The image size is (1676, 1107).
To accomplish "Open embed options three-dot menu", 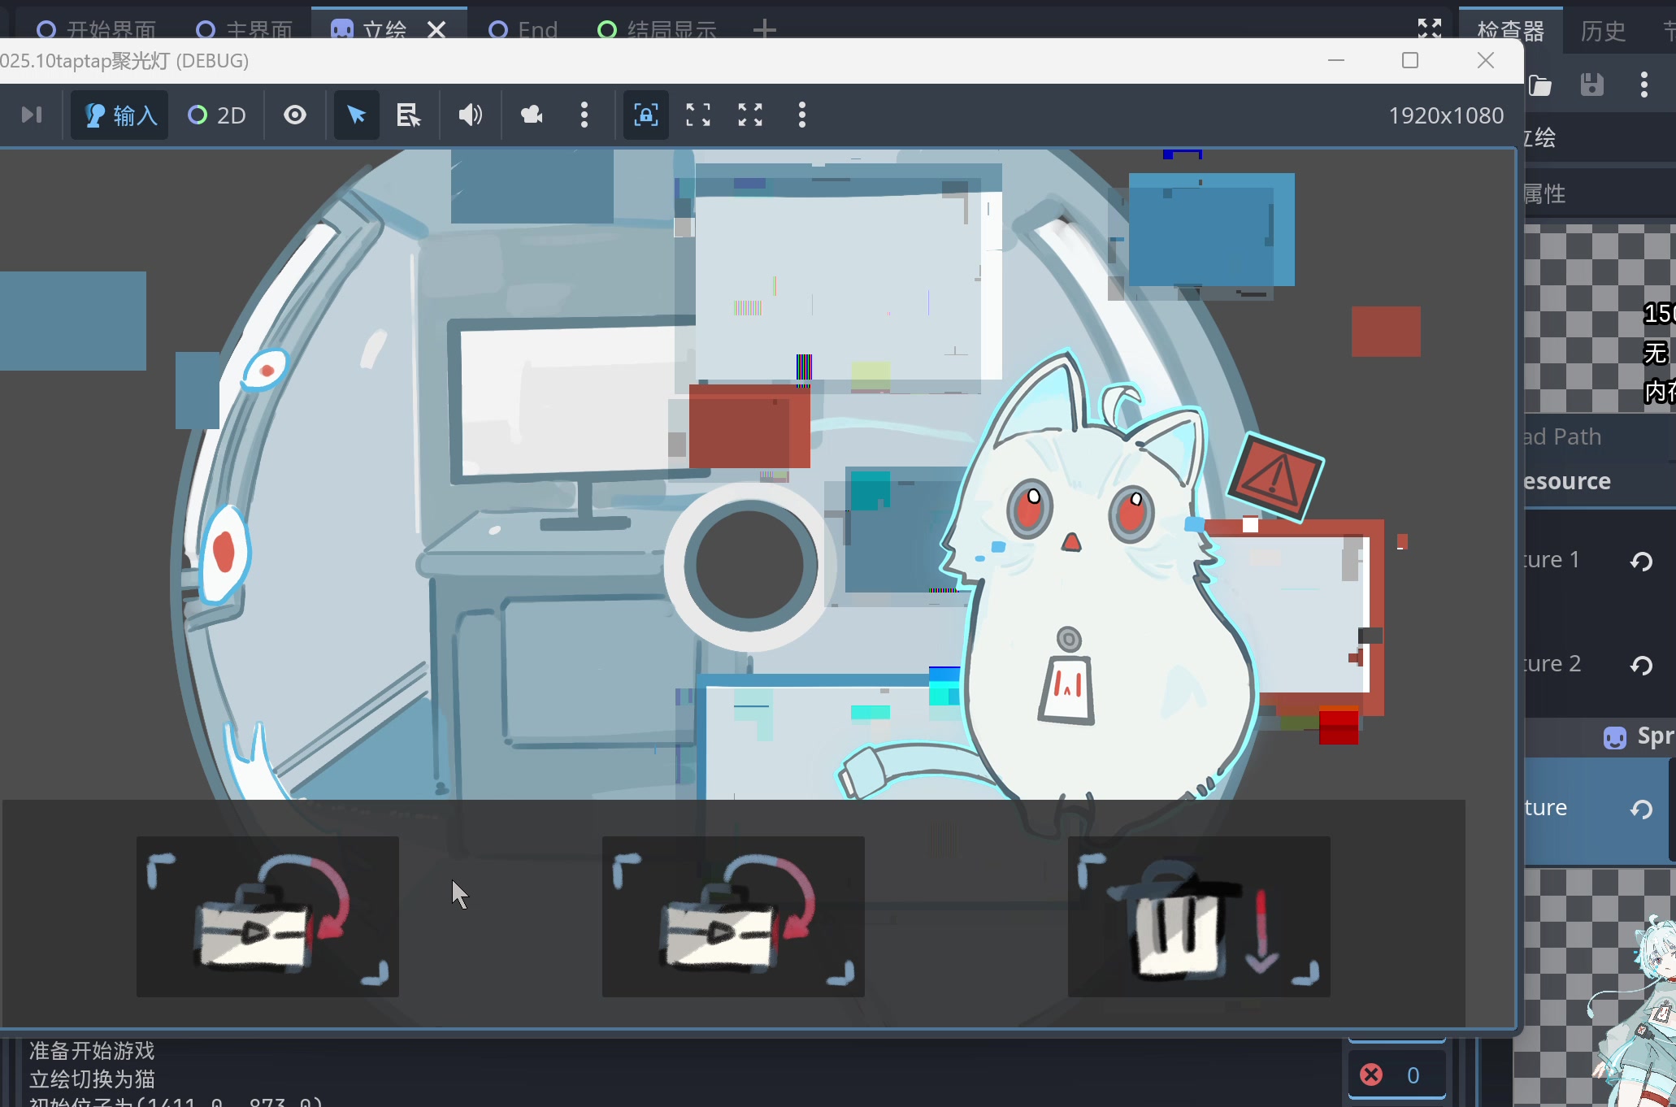I will click(x=802, y=115).
